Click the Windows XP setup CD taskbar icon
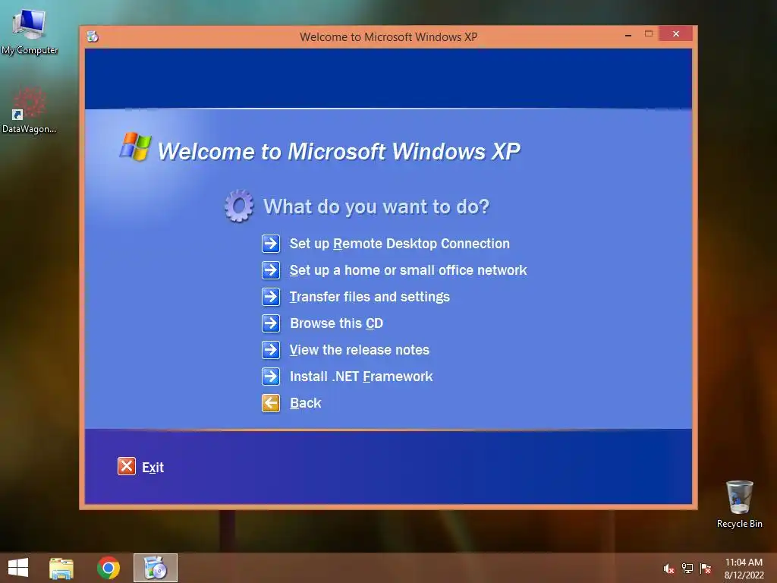Image resolution: width=777 pixels, height=583 pixels. coord(155,568)
